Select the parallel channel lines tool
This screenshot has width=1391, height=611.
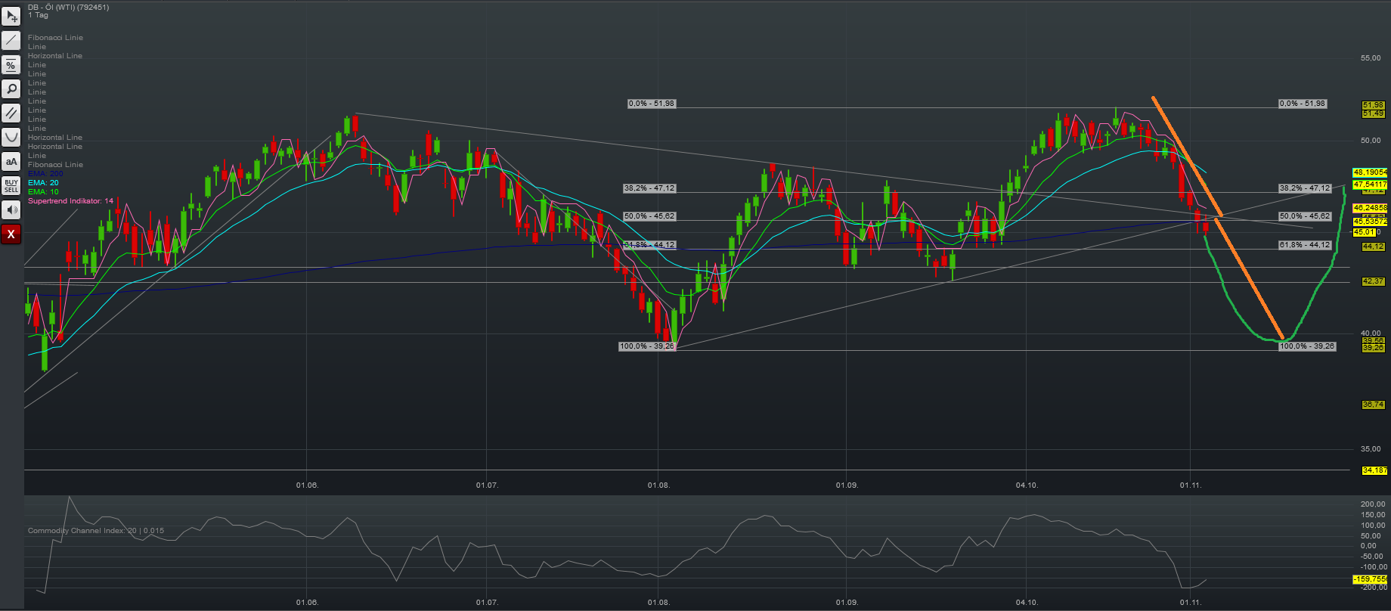point(11,113)
